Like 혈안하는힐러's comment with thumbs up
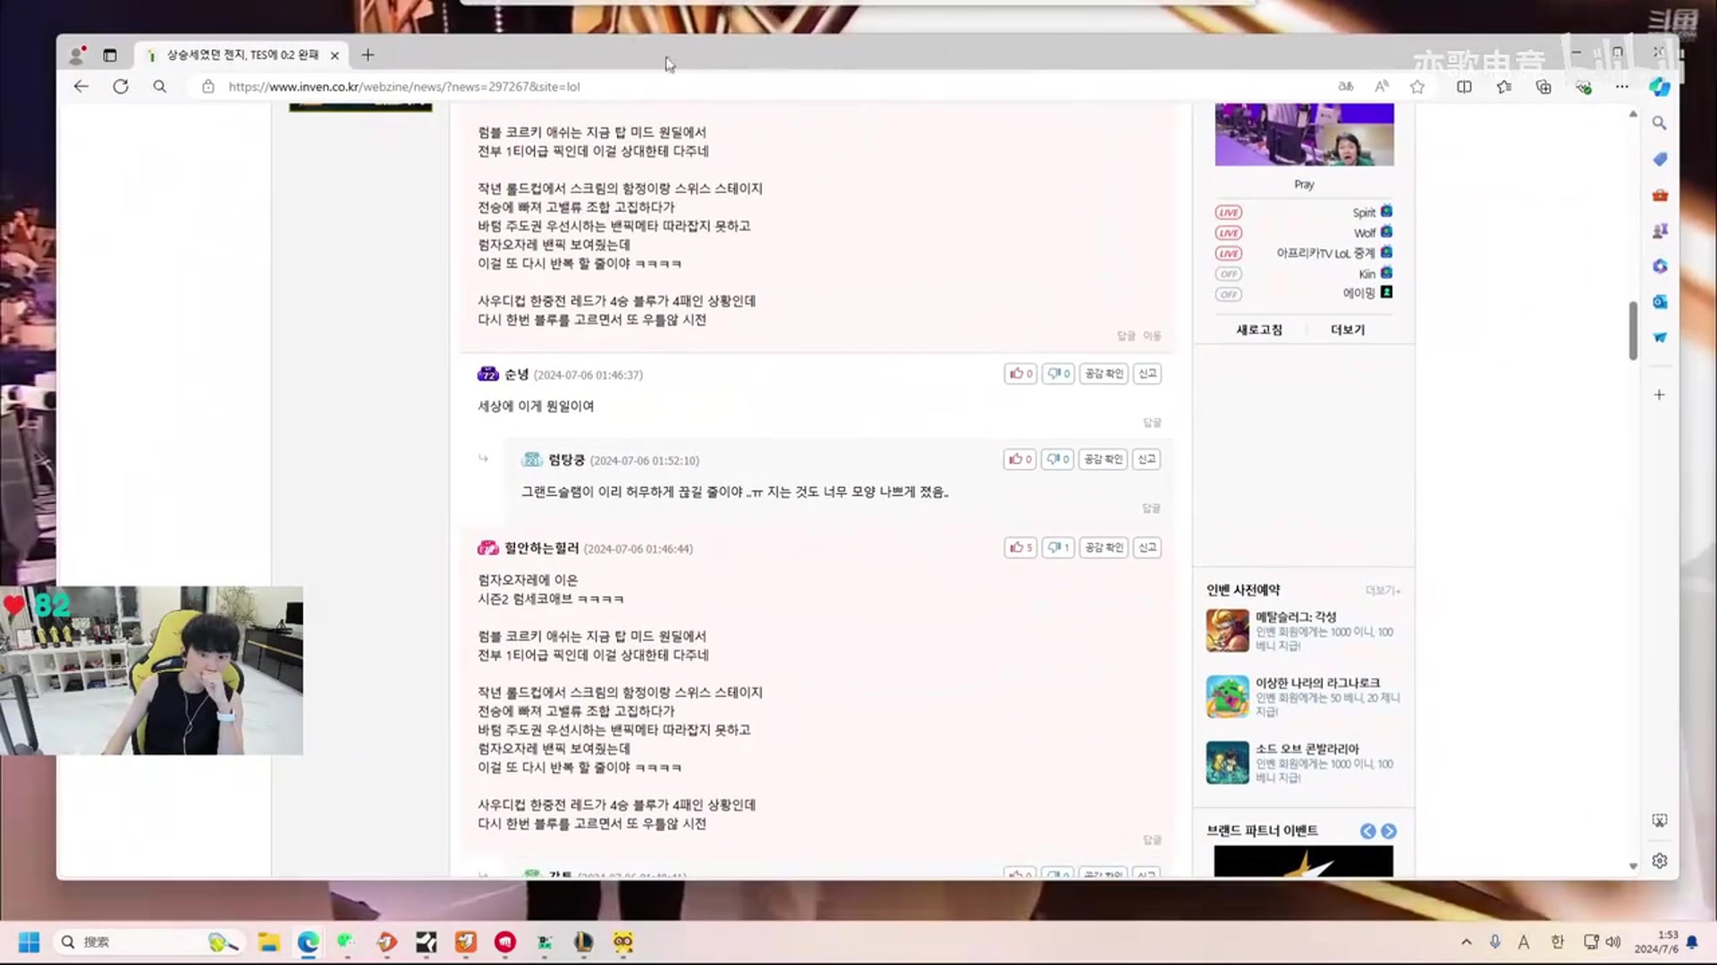Screen dimensions: 1717x965 point(1019,547)
